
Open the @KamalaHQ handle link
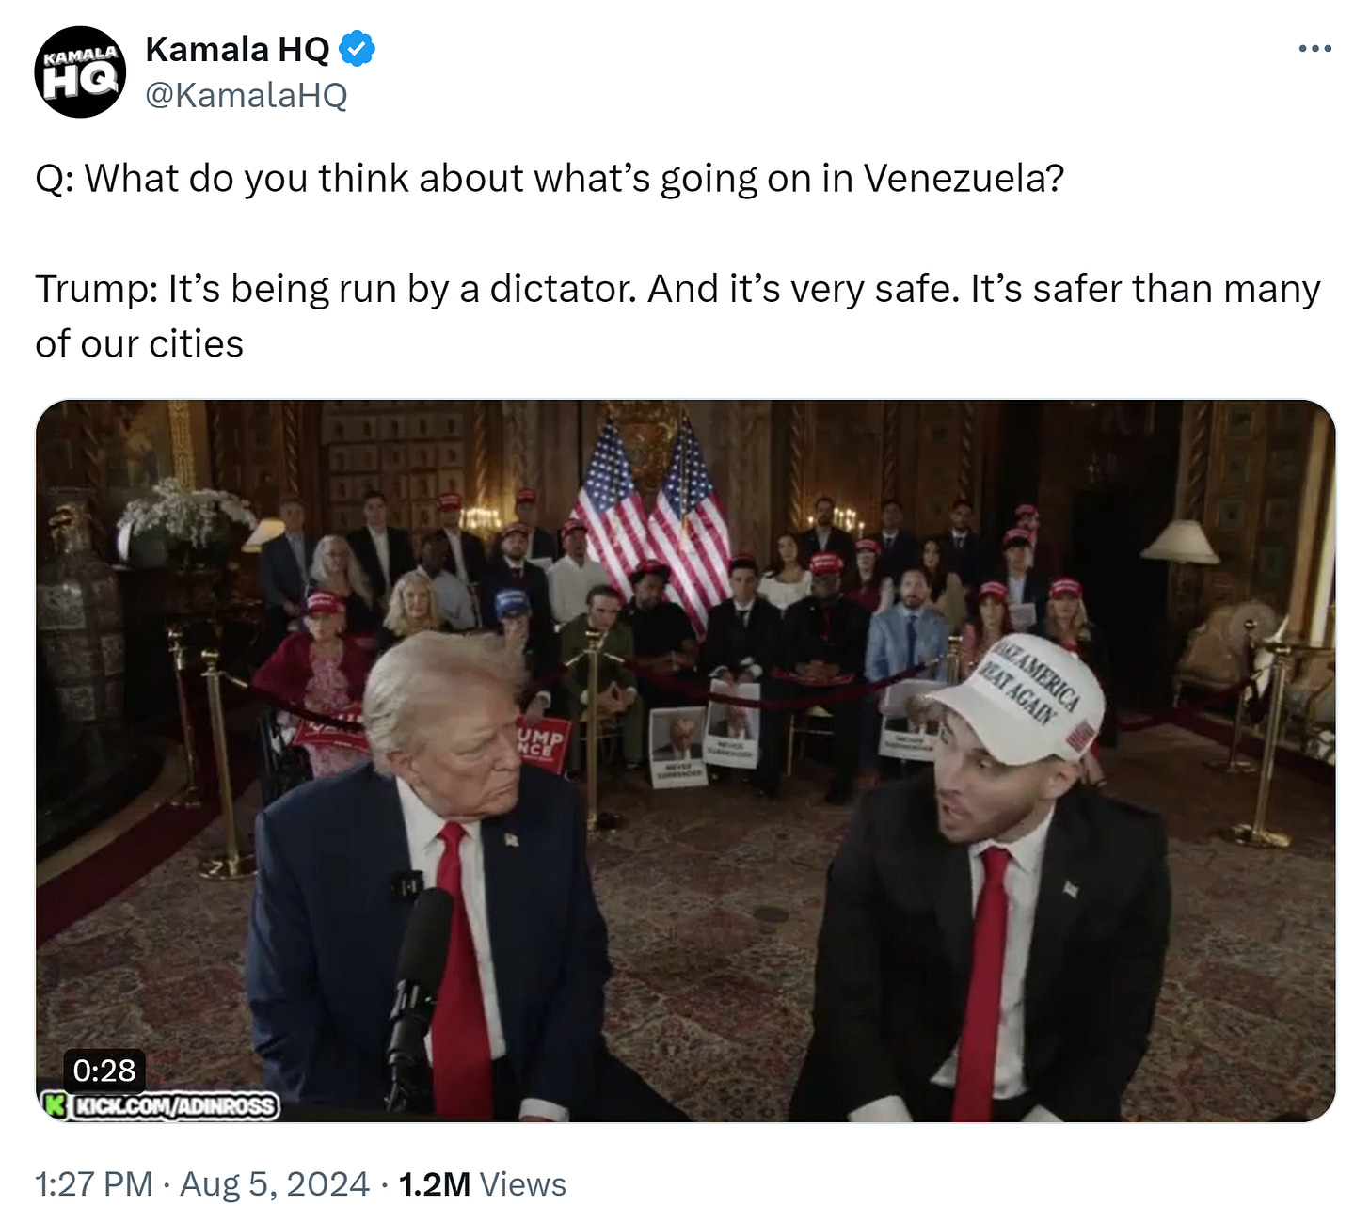pos(247,95)
